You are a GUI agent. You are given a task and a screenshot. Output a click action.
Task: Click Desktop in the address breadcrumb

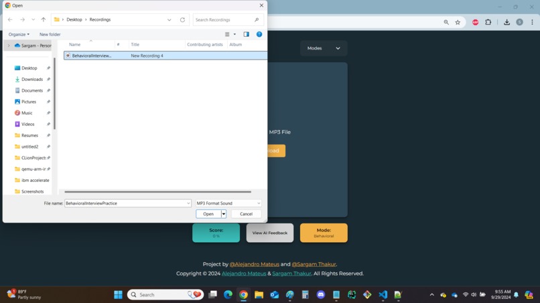point(74,19)
